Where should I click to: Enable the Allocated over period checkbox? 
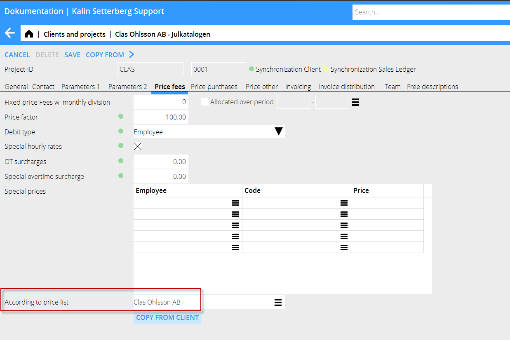click(204, 102)
